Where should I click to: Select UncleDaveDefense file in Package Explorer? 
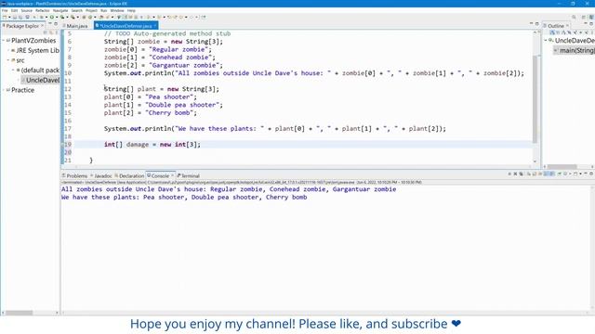click(x=40, y=80)
